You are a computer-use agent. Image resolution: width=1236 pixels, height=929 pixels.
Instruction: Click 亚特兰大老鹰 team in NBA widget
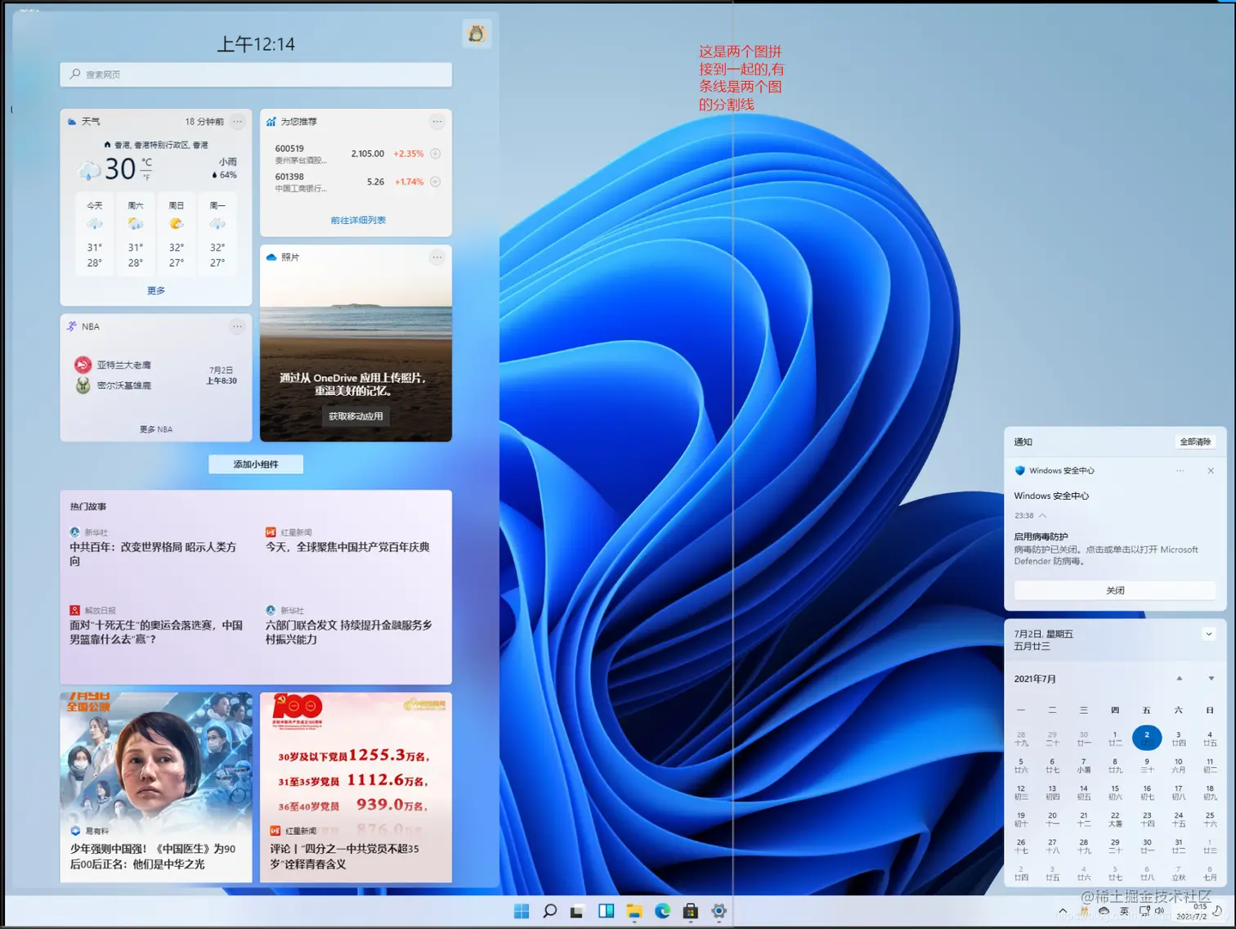pyautogui.click(x=113, y=365)
